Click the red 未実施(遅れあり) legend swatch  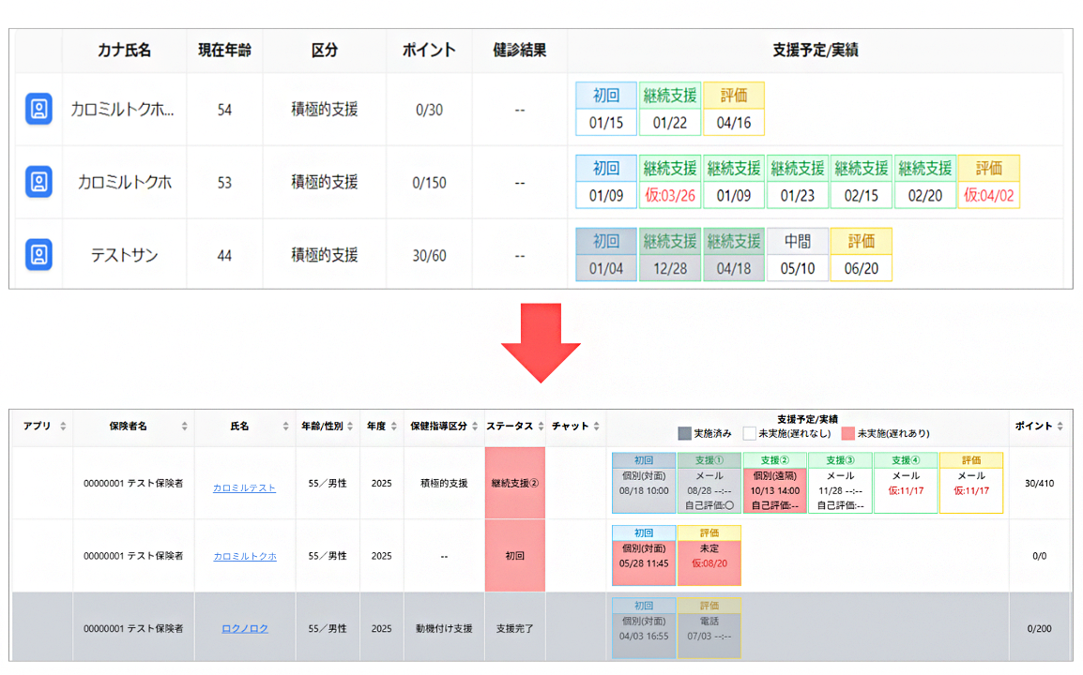point(847,434)
